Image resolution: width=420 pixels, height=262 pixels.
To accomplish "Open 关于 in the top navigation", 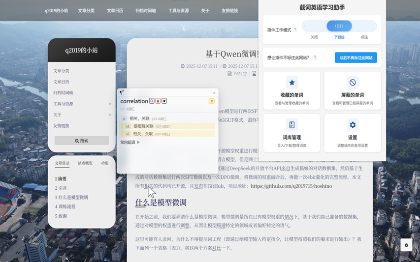I will pyautogui.click(x=205, y=11).
